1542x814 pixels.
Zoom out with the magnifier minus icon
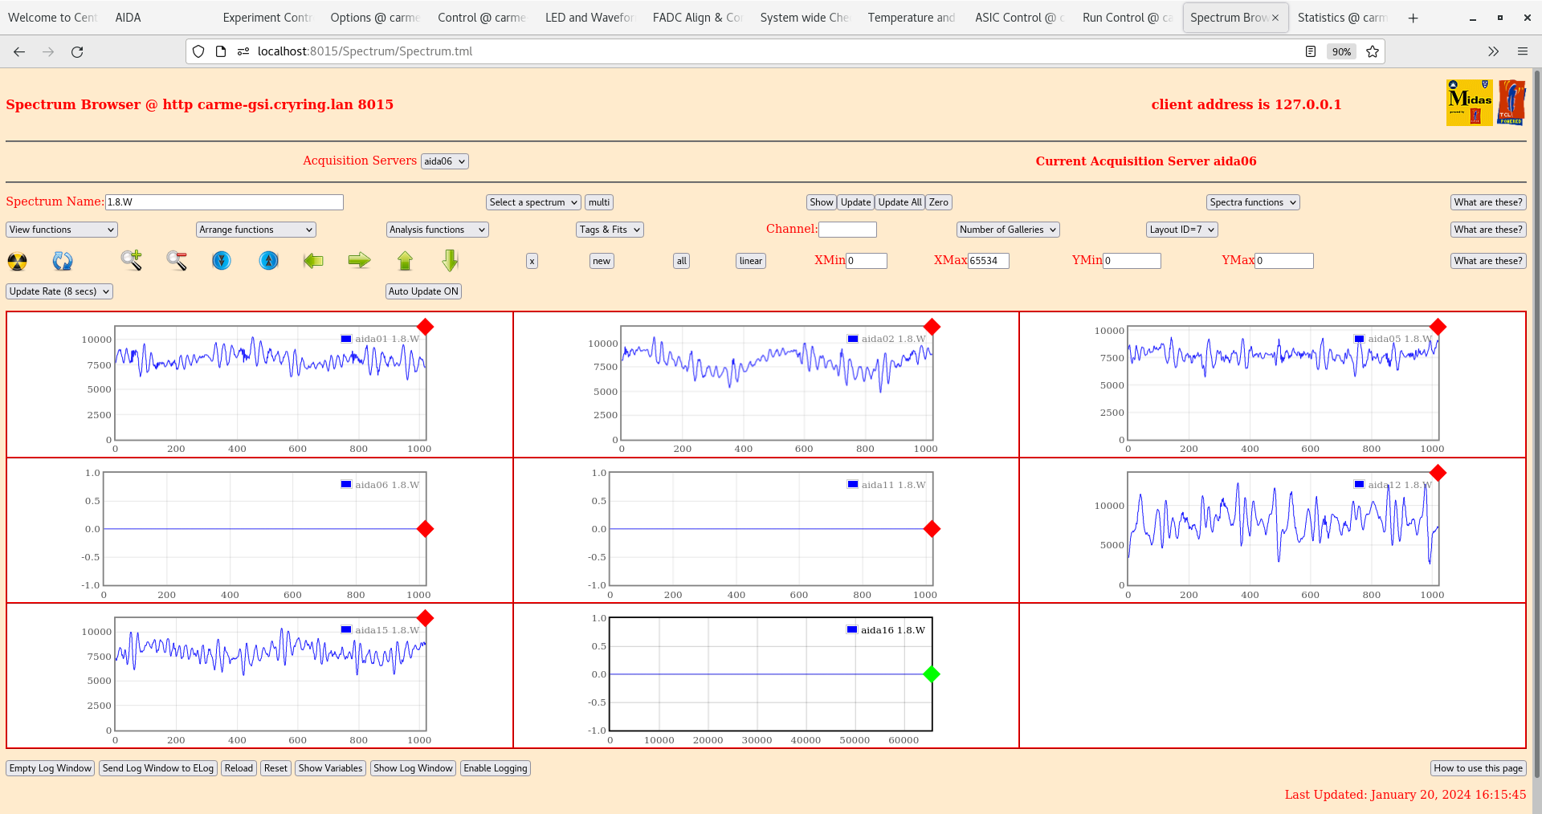(177, 260)
